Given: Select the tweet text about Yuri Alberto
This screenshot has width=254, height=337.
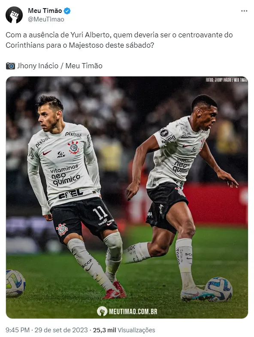Looking at the screenshot, I should tap(119, 40).
